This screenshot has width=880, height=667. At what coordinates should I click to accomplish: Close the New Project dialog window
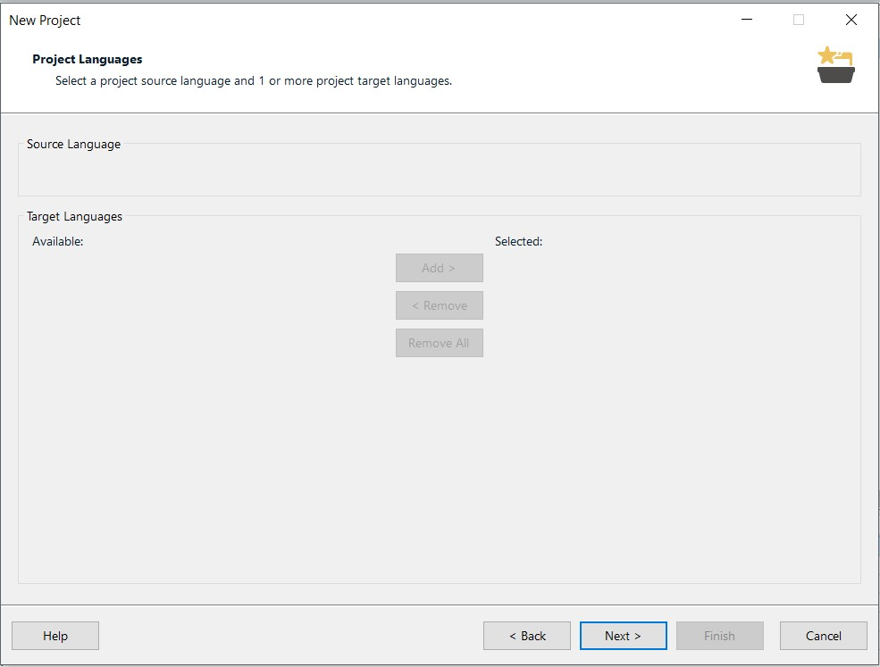[851, 20]
